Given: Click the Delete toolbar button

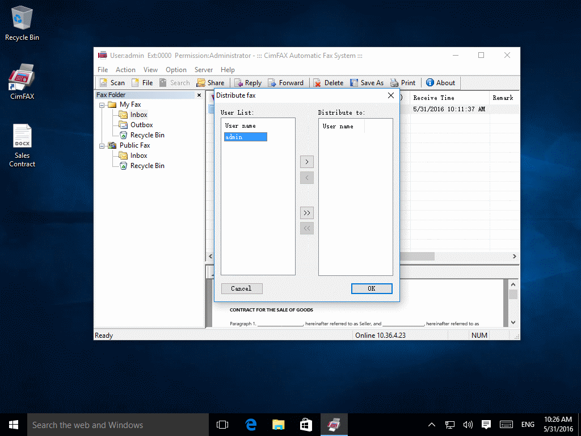Looking at the screenshot, I should 329,83.
